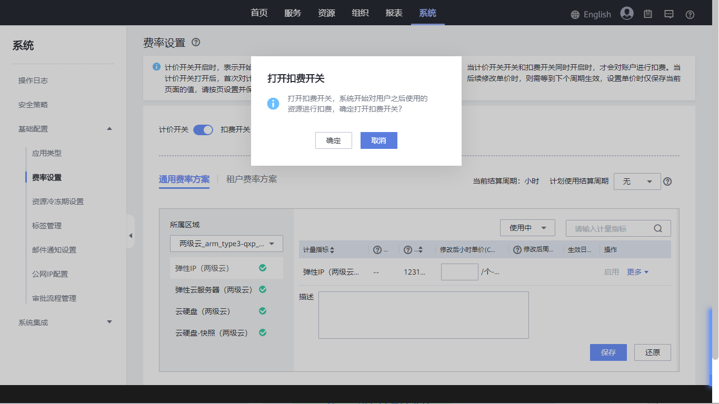The height and width of the screenshot is (404, 719).
Task: Click help icon next to settlement period dropdown
Action: tap(667, 181)
